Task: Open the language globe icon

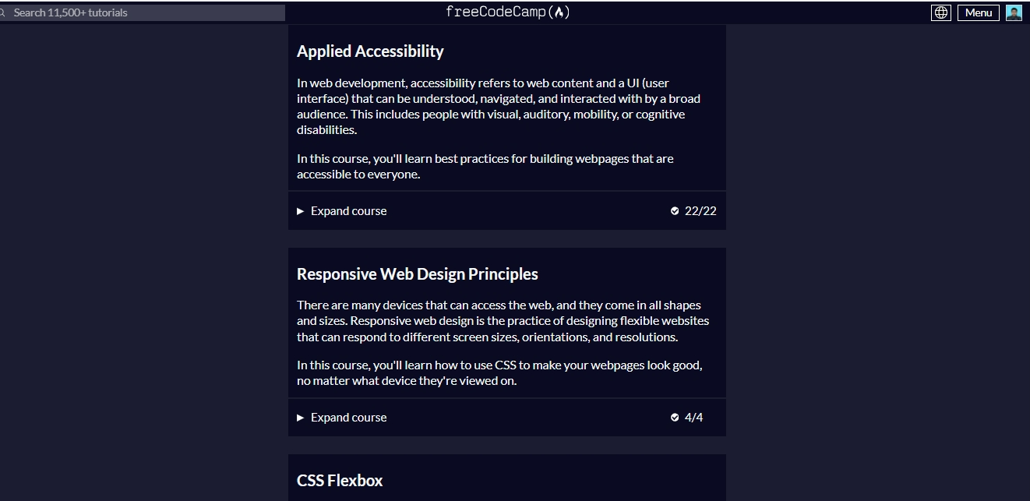Action: tap(941, 12)
